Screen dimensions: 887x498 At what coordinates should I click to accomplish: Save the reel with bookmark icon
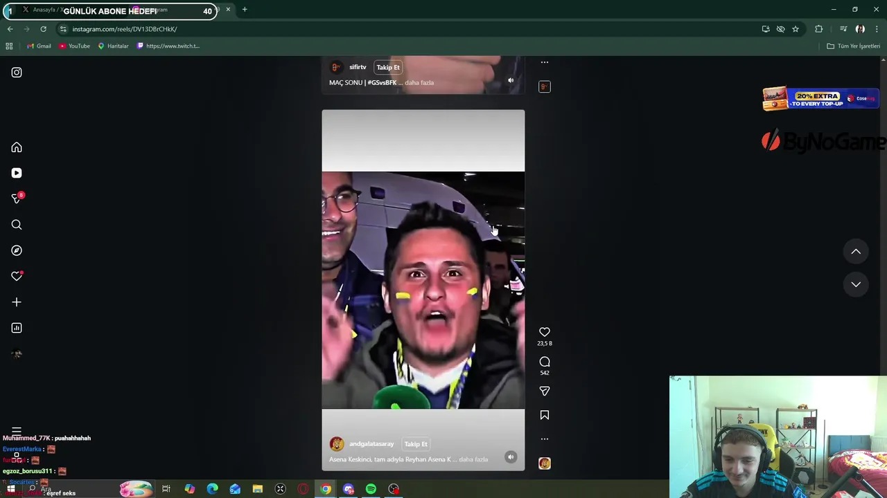pyautogui.click(x=545, y=415)
